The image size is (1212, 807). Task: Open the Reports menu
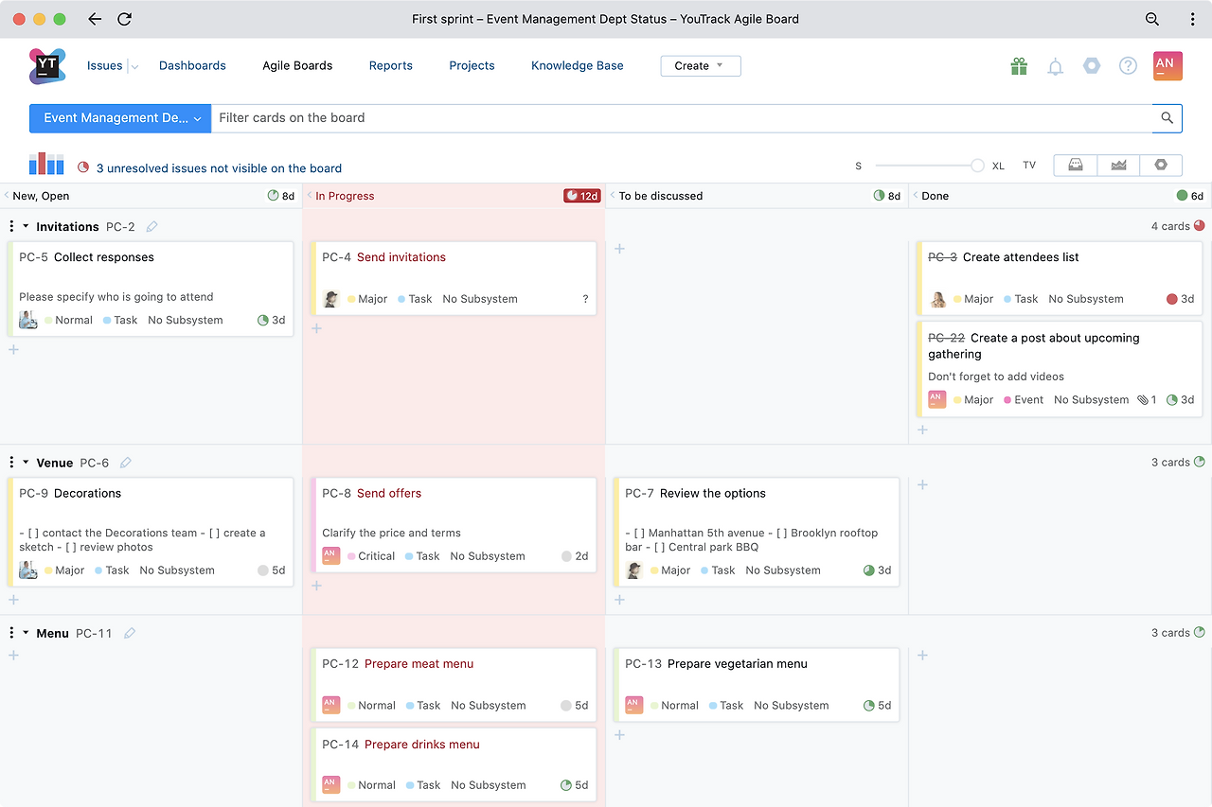[391, 65]
